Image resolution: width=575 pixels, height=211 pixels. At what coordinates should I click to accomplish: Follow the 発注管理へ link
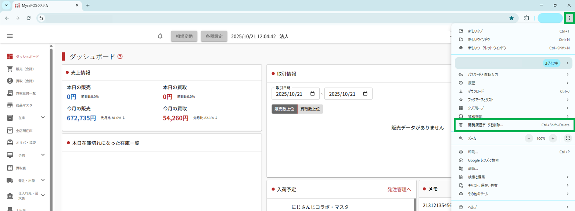(399, 189)
